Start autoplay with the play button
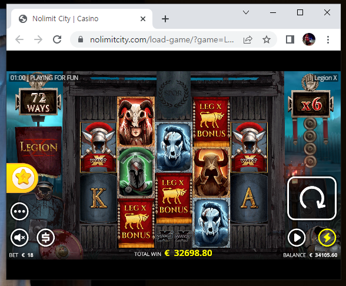Viewport: 346px width, 286px height. [297, 238]
